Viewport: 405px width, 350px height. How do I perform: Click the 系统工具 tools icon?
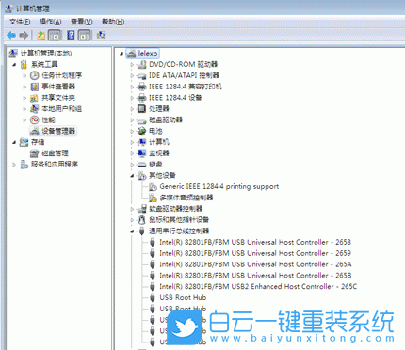(24, 65)
